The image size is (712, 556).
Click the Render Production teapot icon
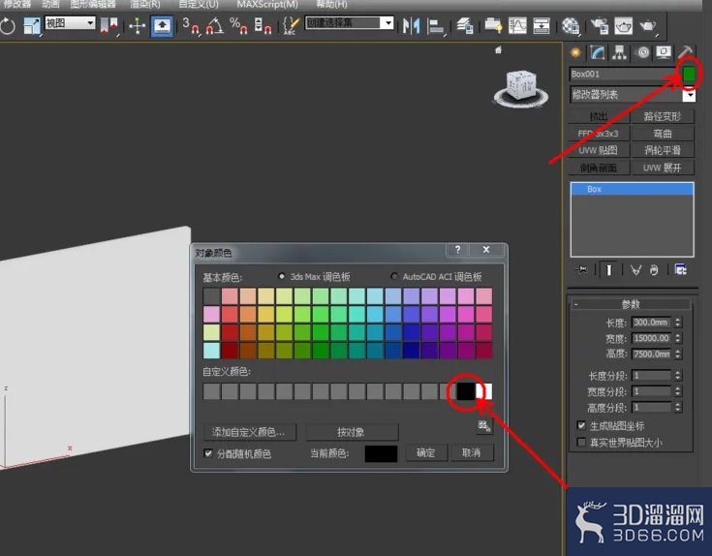[x=648, y=26]
